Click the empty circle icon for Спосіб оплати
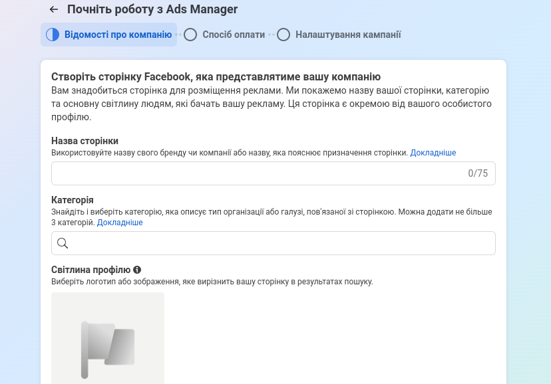551x384 pixels. click(190, 35)
